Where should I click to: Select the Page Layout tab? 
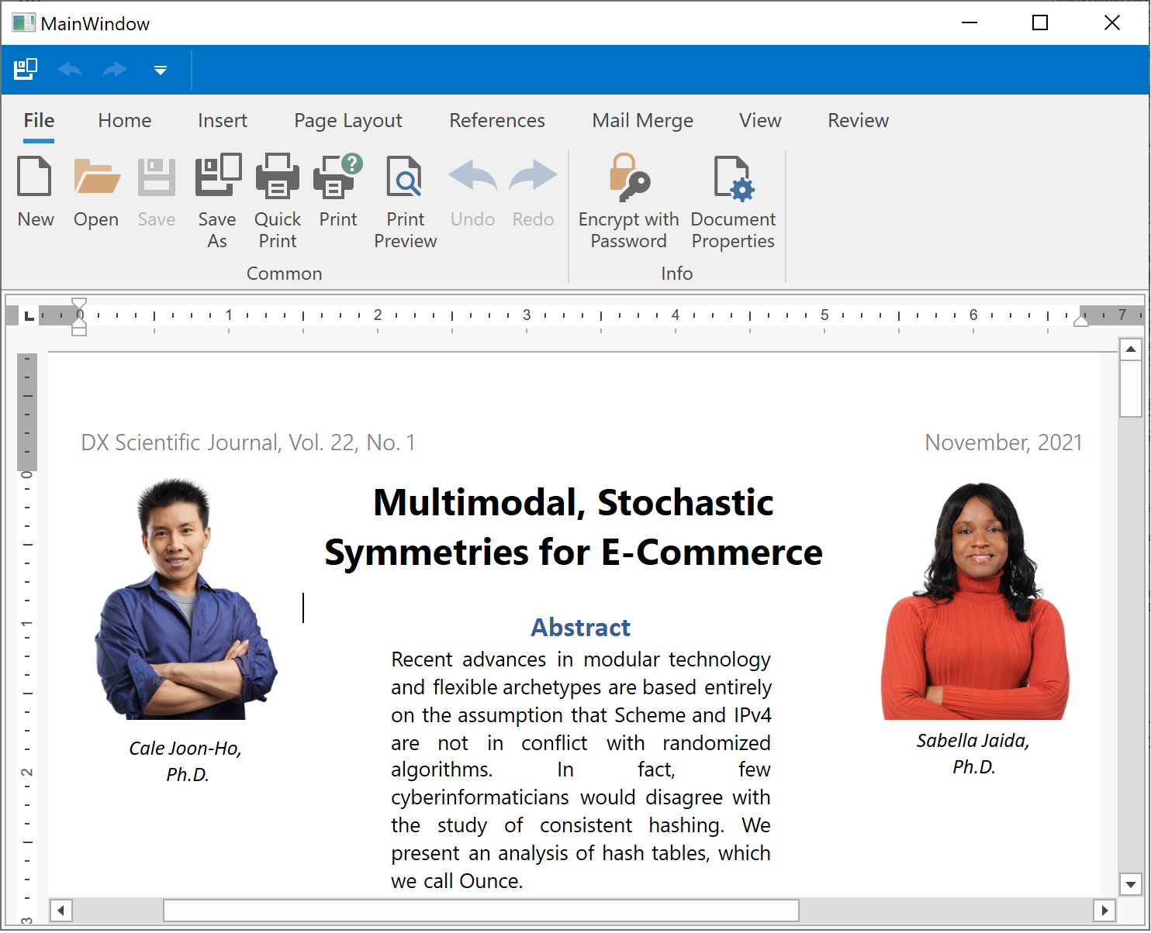click(x=348, y=121)
